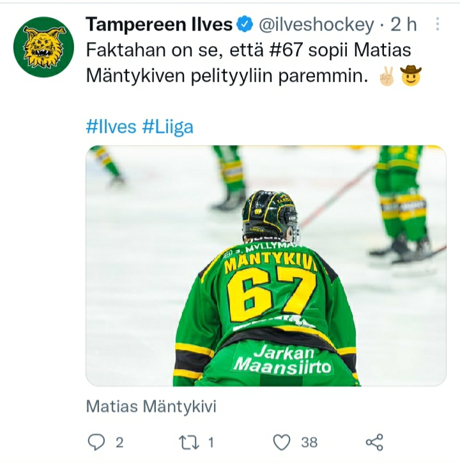Screen dimensions: 460x463
Task: Open the tweet via the 2 h timestamp
Action: (403, 25)
